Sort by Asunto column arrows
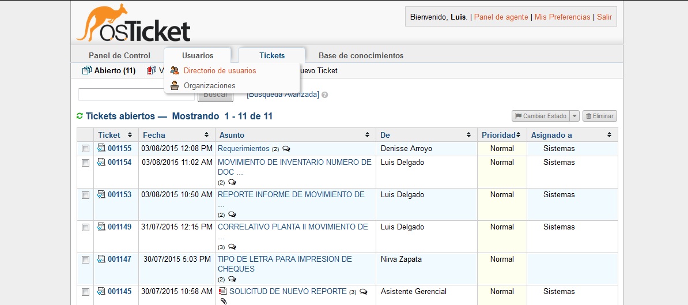 [367, 135]
